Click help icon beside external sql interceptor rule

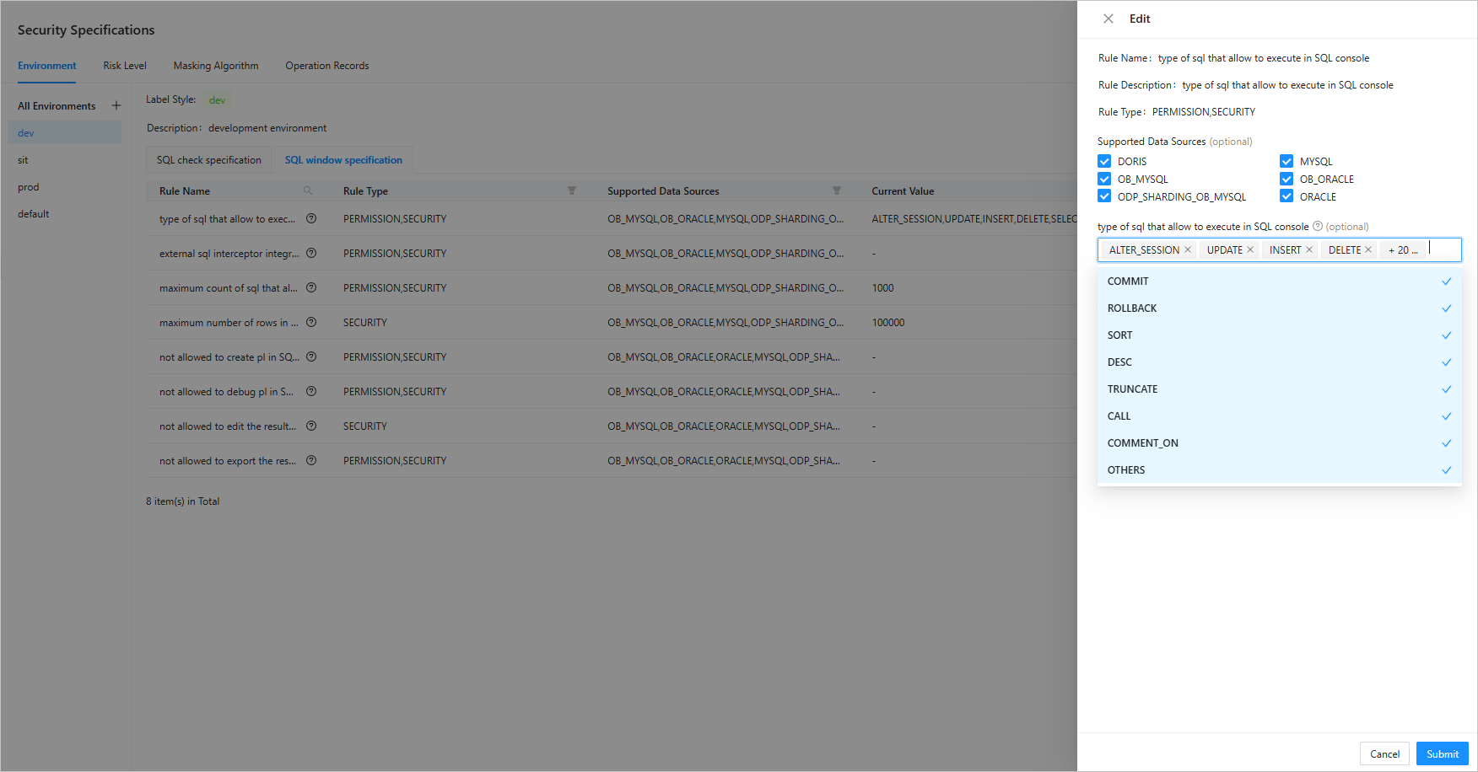click(311, 253)
